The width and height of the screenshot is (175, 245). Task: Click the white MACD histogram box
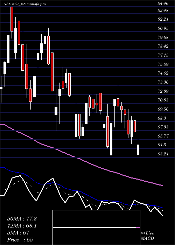(96, 227)
